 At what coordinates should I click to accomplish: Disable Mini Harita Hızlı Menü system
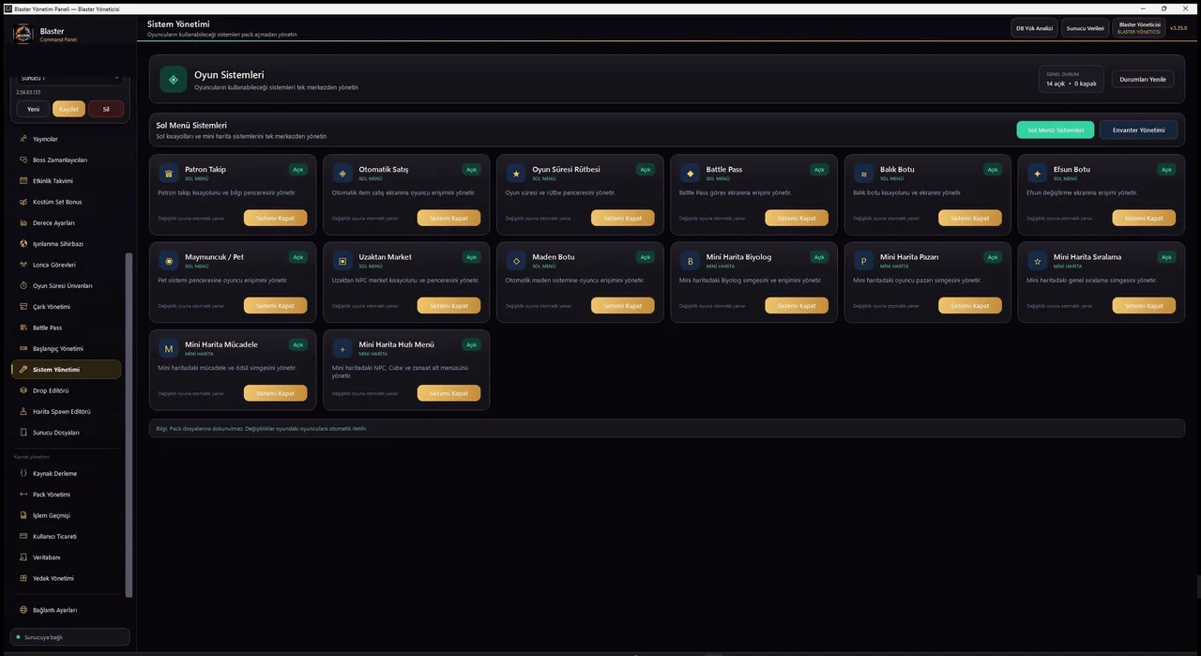448,393
